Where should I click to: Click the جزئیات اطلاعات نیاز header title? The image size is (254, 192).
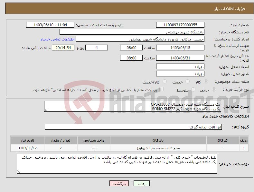pyautogui.click(x=230, y=9)
